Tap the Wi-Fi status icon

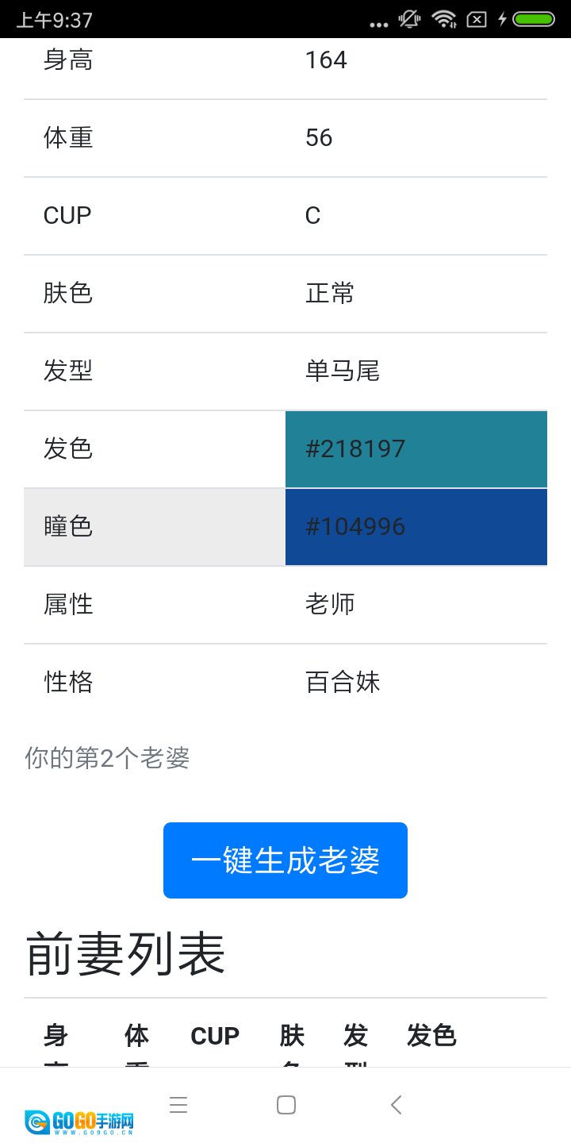(x=444, y=19)
